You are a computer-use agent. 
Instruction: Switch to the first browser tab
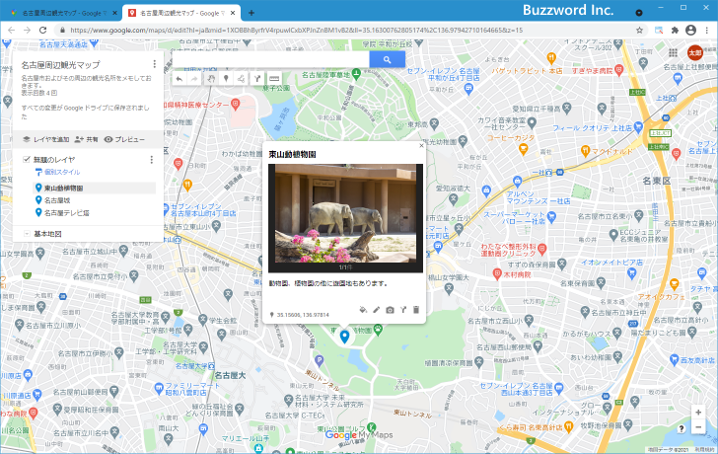pyautogui.click(x=62, y=13)
